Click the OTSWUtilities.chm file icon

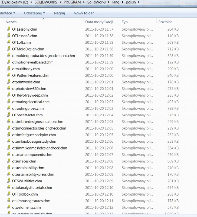[x=9, y=181]
